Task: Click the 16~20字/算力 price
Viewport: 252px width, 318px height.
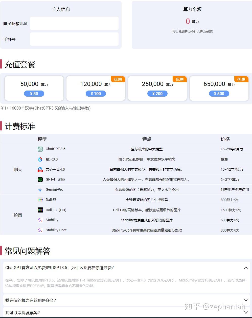Action: tap(232, 149)
